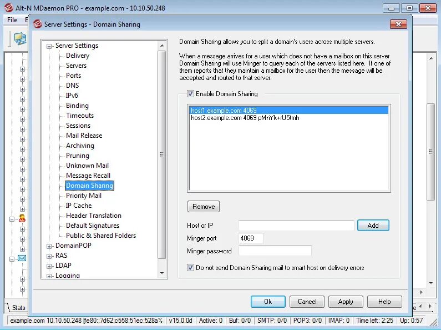
Task: Click the Remove button
Action: 204,207
